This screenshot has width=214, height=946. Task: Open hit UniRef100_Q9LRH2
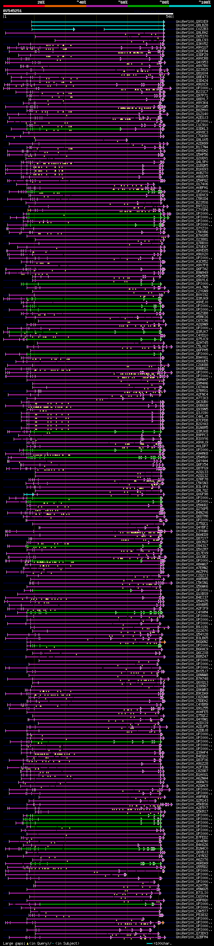pos(192,33)
